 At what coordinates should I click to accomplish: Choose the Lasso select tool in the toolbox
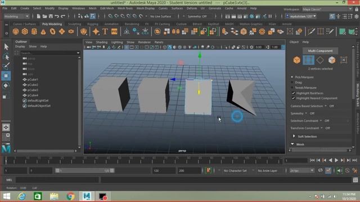tap(6, 56)
